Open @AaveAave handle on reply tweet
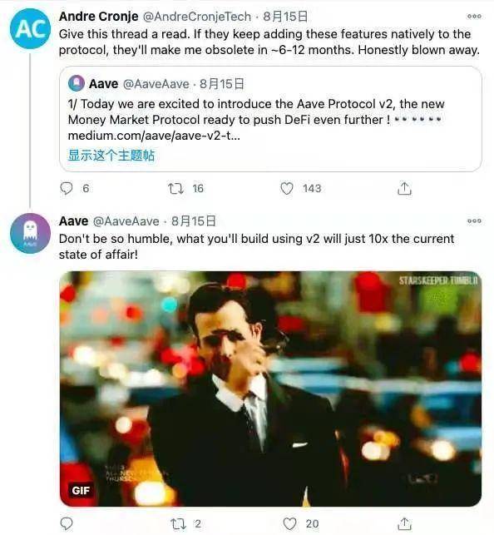 click(x=126, y=221)
